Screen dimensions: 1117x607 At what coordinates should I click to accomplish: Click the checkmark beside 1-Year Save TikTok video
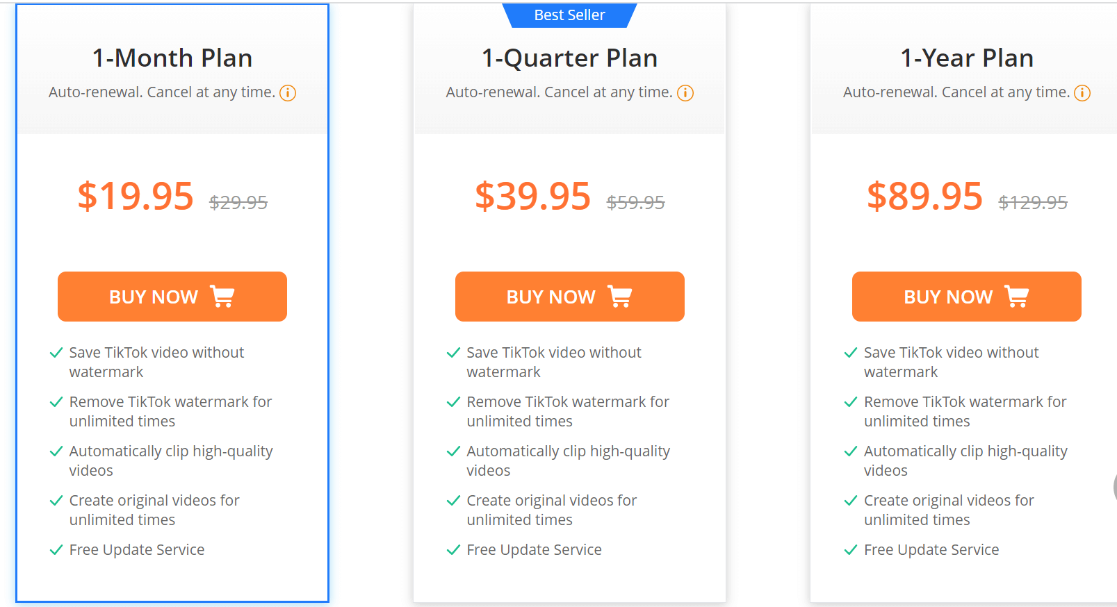point(851,353)
